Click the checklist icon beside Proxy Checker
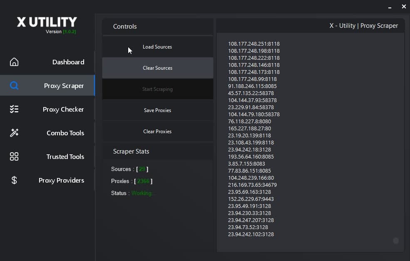Viewport: 410px width, 261px height. click(14, 109)
